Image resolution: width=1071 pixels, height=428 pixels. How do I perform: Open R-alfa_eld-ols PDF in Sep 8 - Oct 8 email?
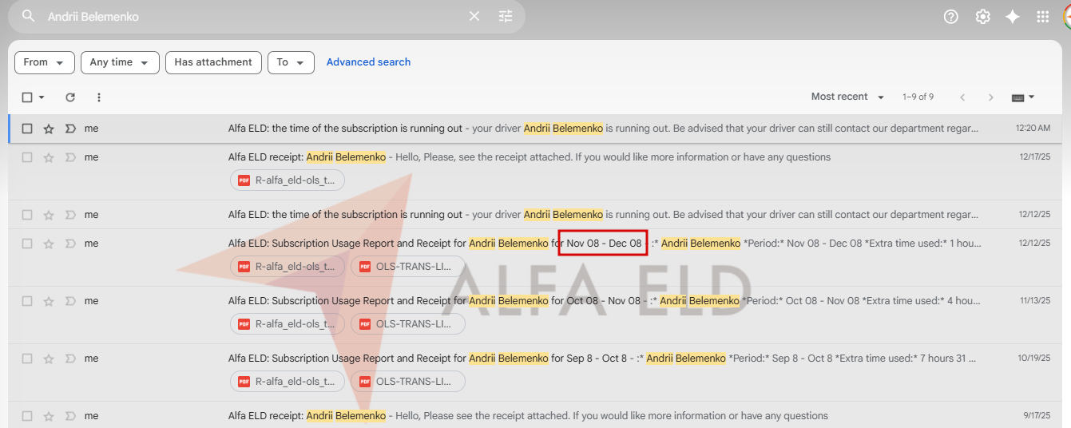click(x=288, y=382)
